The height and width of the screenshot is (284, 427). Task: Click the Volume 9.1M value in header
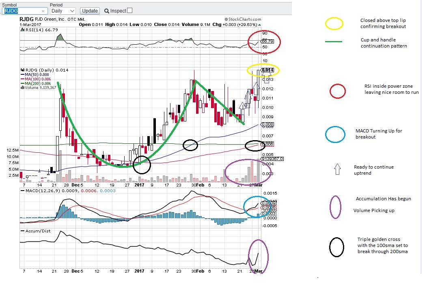pos(196,24)
